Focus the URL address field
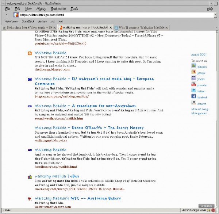Viewport: 219px width, 214px height. 117,15
